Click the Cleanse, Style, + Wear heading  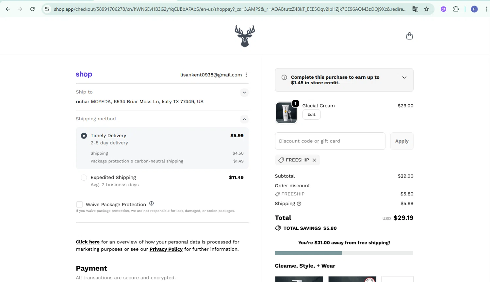coord(305,266)
